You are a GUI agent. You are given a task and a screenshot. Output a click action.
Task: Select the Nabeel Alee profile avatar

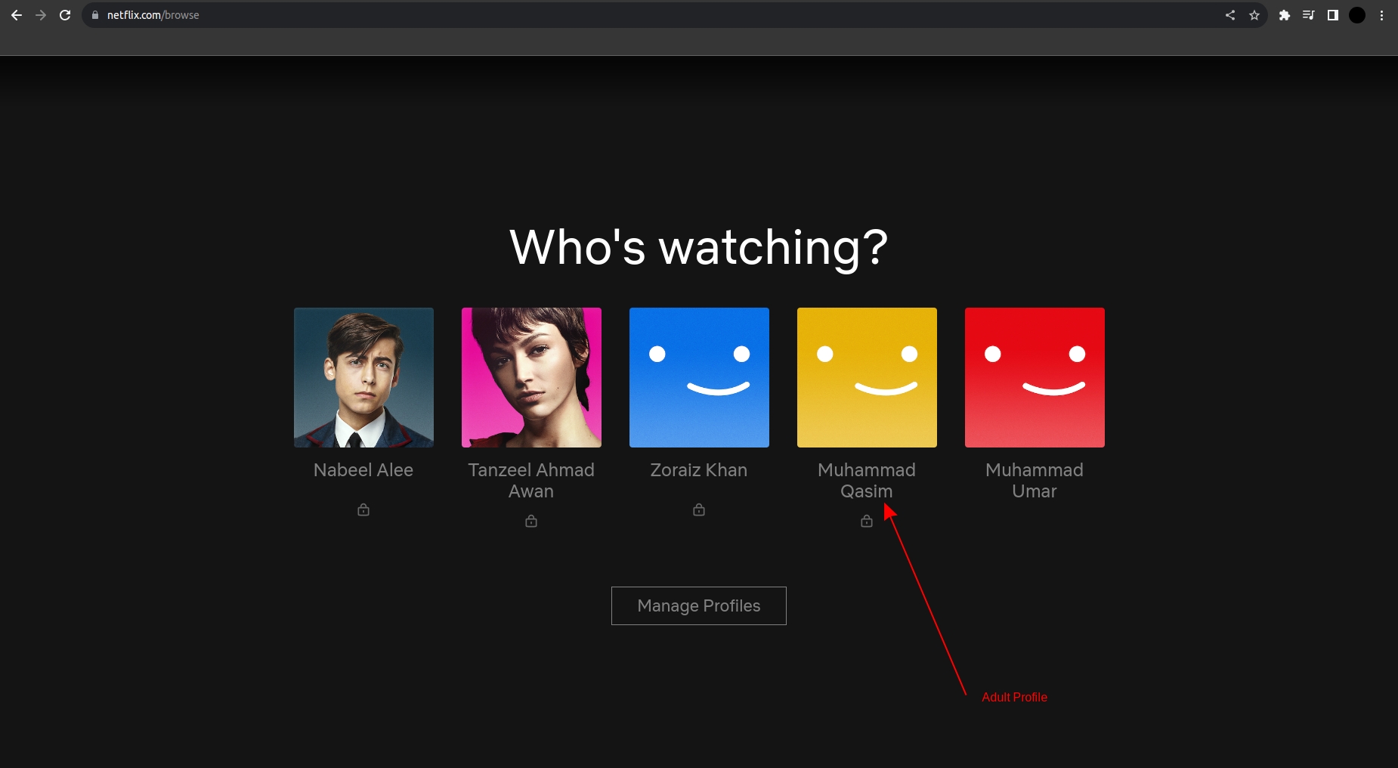[363, 377]
